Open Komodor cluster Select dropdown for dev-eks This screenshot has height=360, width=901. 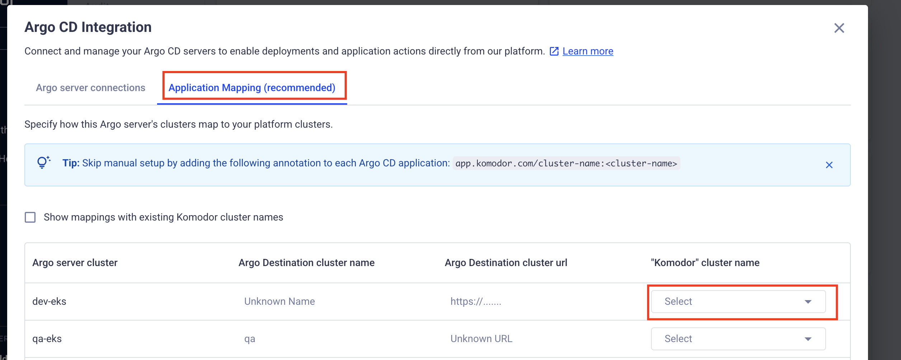(x=732, y=302)
